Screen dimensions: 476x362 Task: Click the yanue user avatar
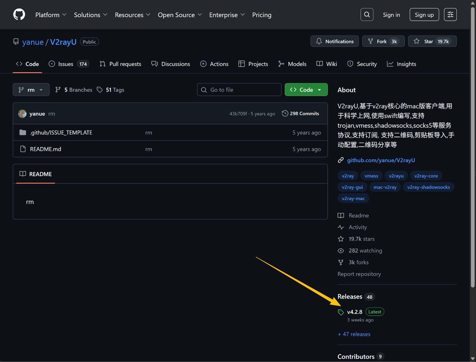(22, 114)
